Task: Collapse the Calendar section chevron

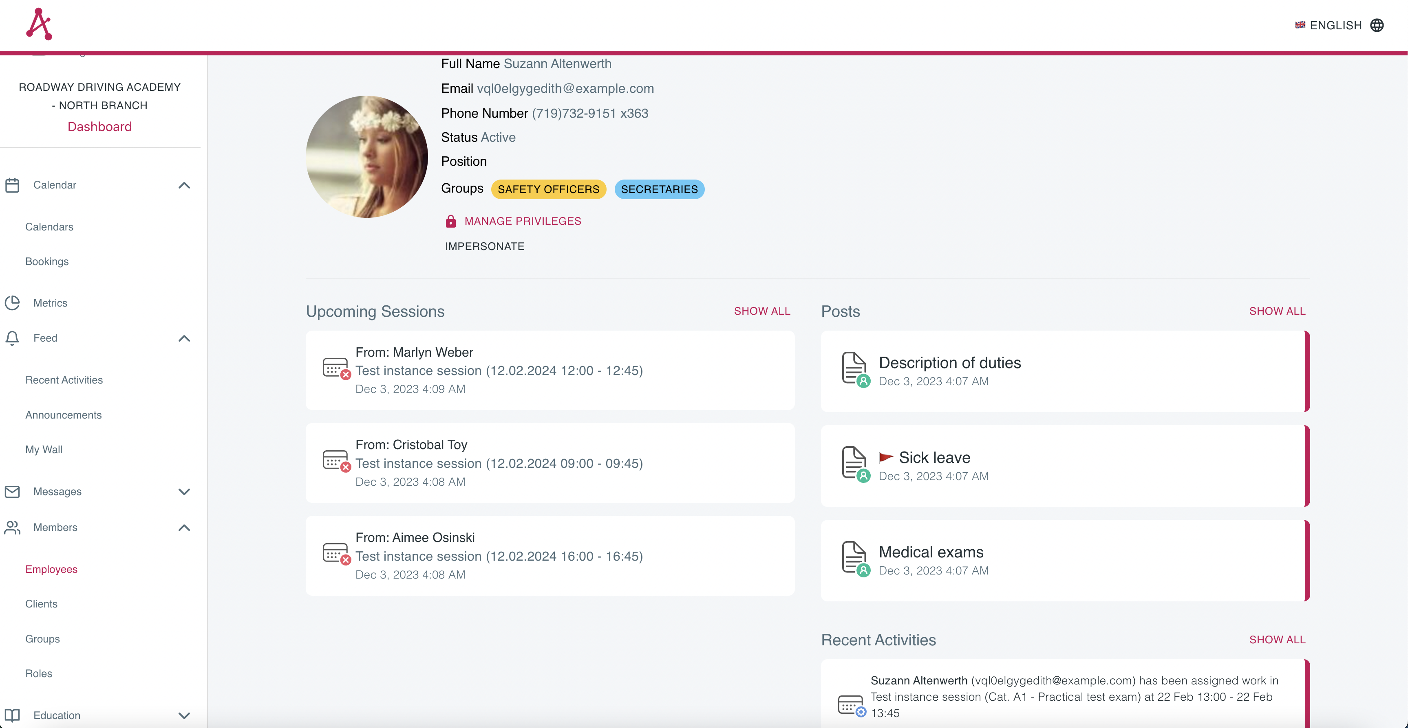Action: pyautogui.click(x=184, y=185)
